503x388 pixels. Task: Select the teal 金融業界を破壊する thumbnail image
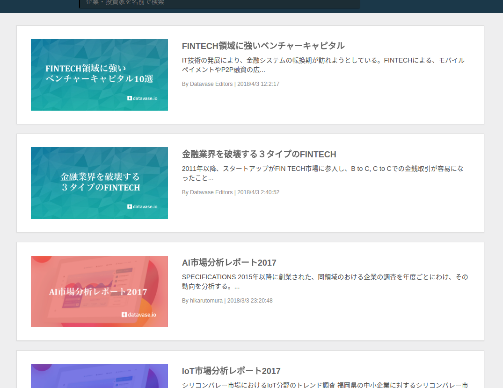tap(100, 183)
